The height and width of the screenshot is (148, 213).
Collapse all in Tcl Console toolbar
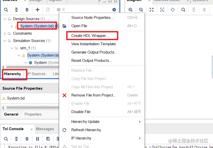coord(16,139)
